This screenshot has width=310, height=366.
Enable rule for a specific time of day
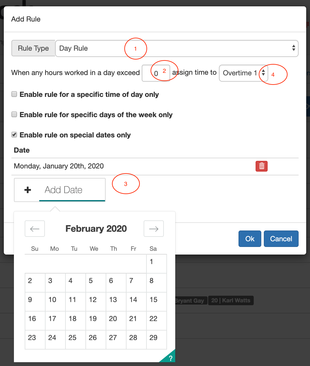(14, 94)
